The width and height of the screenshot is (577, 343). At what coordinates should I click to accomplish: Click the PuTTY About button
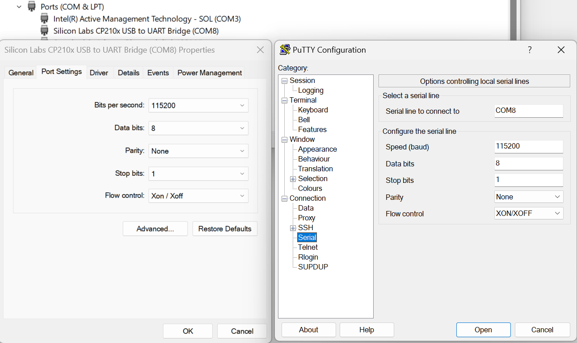(308, 330)
